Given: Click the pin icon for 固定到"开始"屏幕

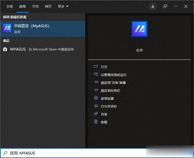Looking at the screenshot, I should point(96,82).
